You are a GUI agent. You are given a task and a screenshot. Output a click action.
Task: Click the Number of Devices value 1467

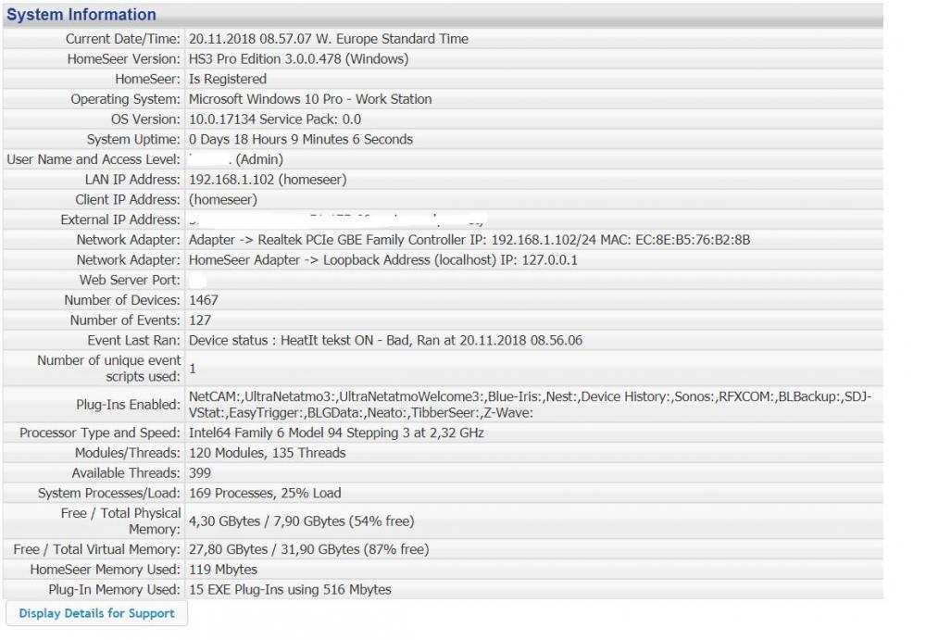[x=204, y=300]
